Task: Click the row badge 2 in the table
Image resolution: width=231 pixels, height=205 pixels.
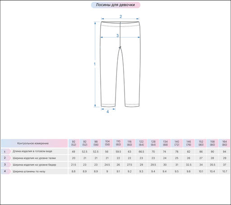Action: click(6, 158)
